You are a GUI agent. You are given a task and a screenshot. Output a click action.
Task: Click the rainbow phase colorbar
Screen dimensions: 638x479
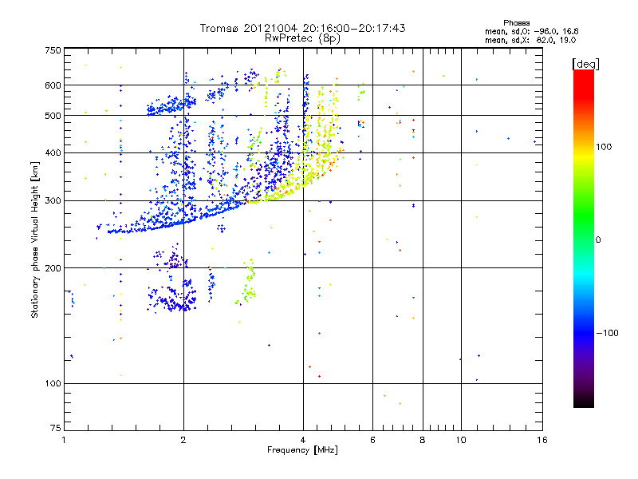(x=584, y=238)
